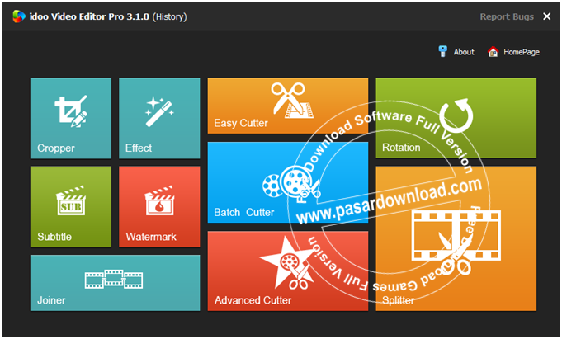The width and height of the screenshot is (562, 339).
Task: Open the Cropper tool tile
Action: (71, 118)
